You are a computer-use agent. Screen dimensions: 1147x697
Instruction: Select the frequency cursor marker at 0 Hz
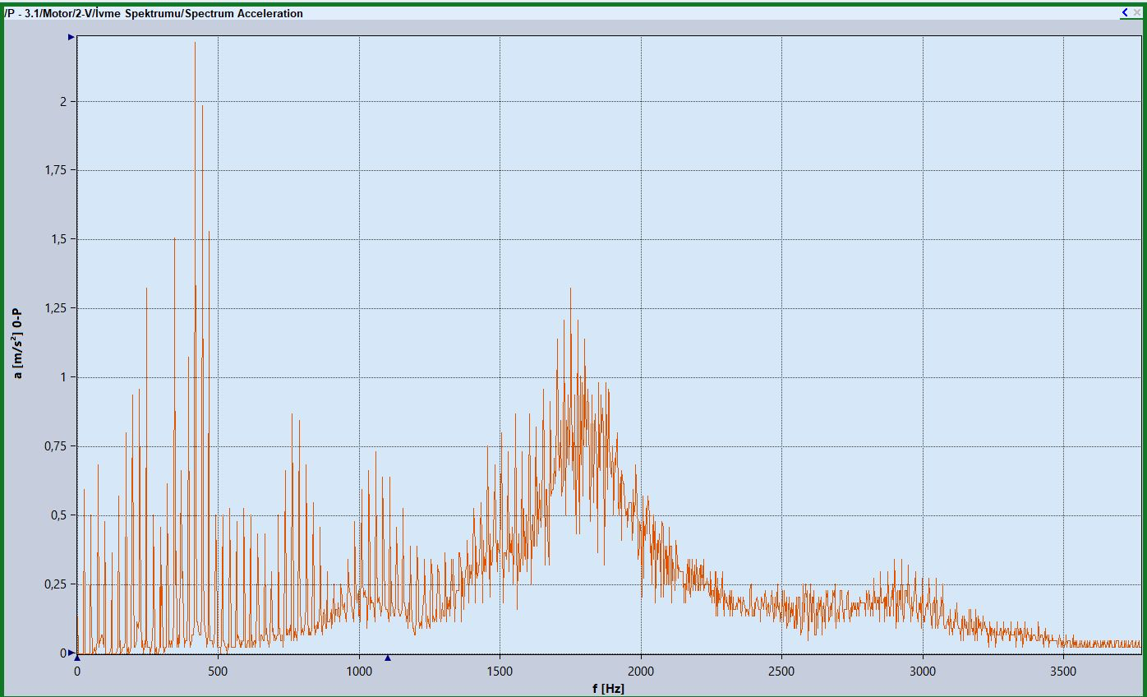[x=77, y=658]
